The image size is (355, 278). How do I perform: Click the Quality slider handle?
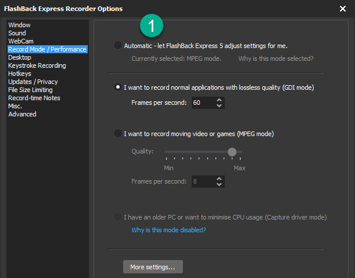[x=232, y=152]
